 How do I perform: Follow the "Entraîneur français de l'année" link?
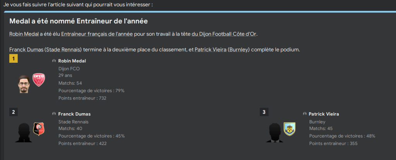[97, 34]
